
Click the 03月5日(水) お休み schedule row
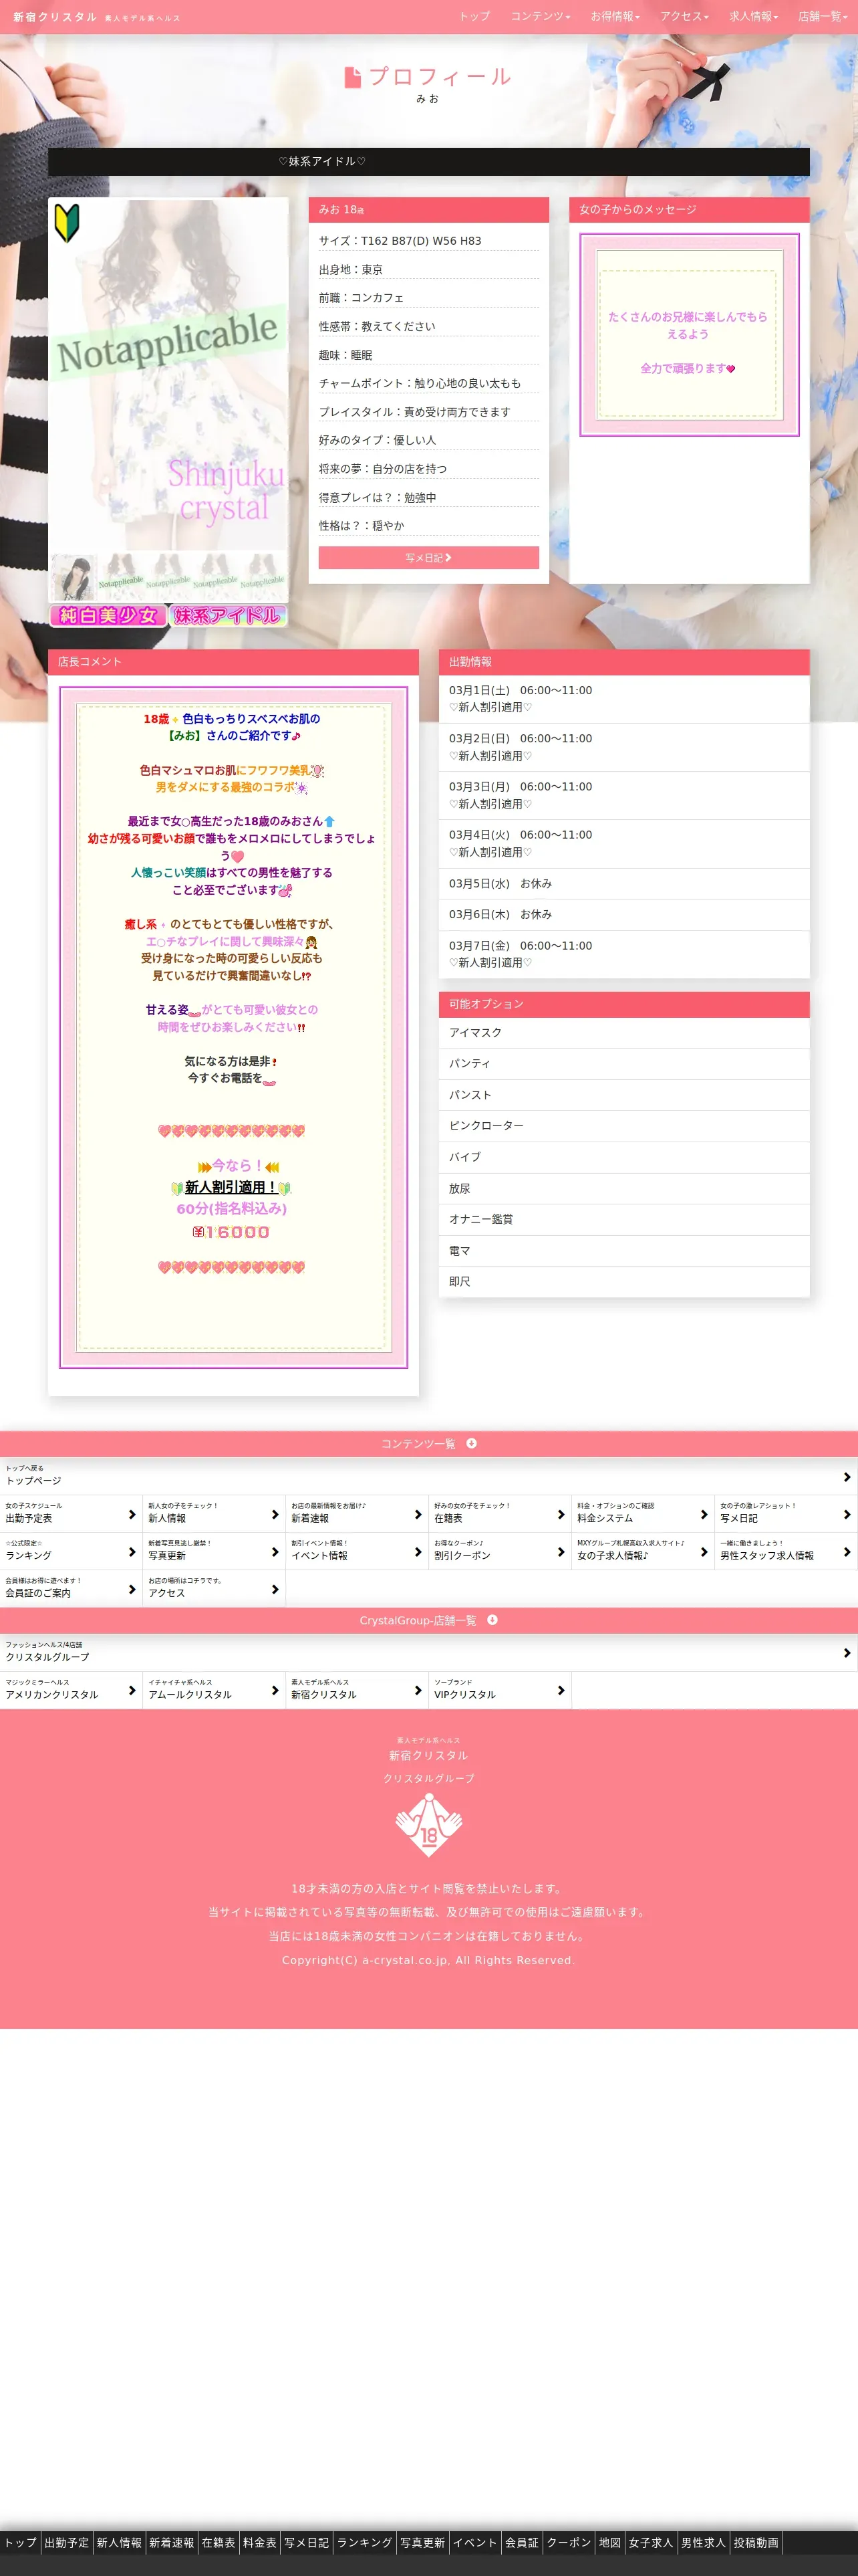tap(624, 884)
